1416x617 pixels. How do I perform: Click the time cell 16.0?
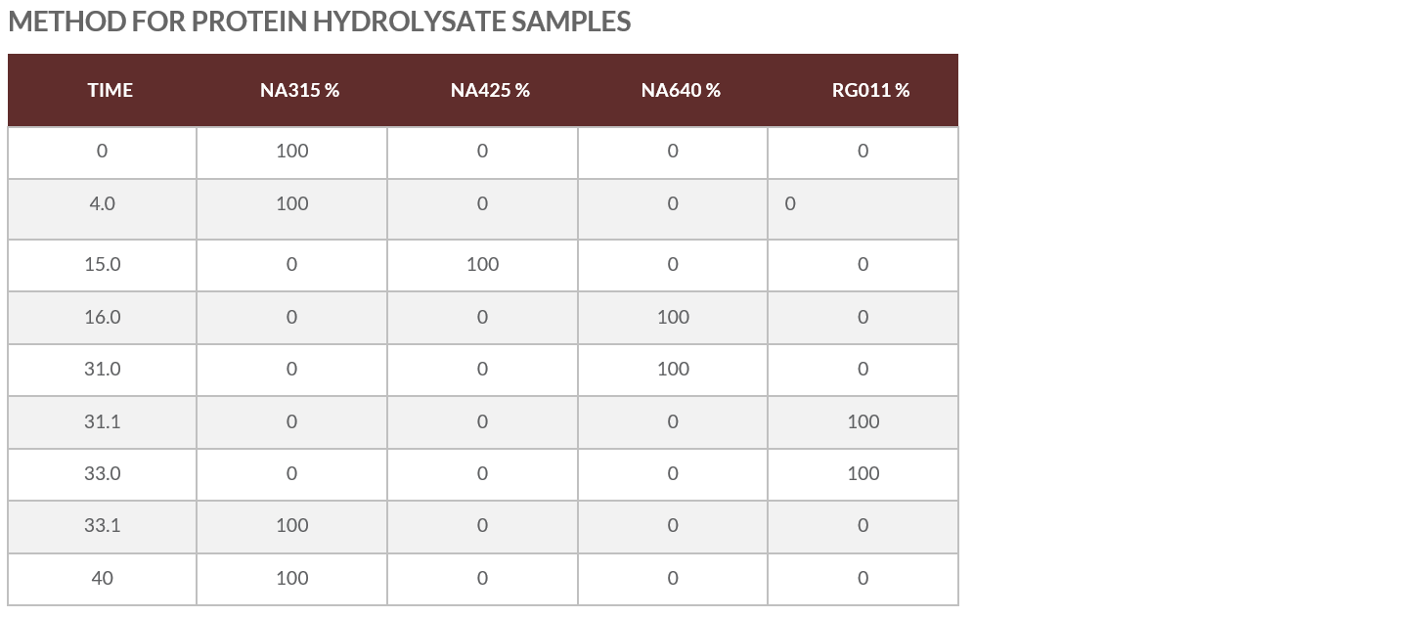click(x=102, y=317)
